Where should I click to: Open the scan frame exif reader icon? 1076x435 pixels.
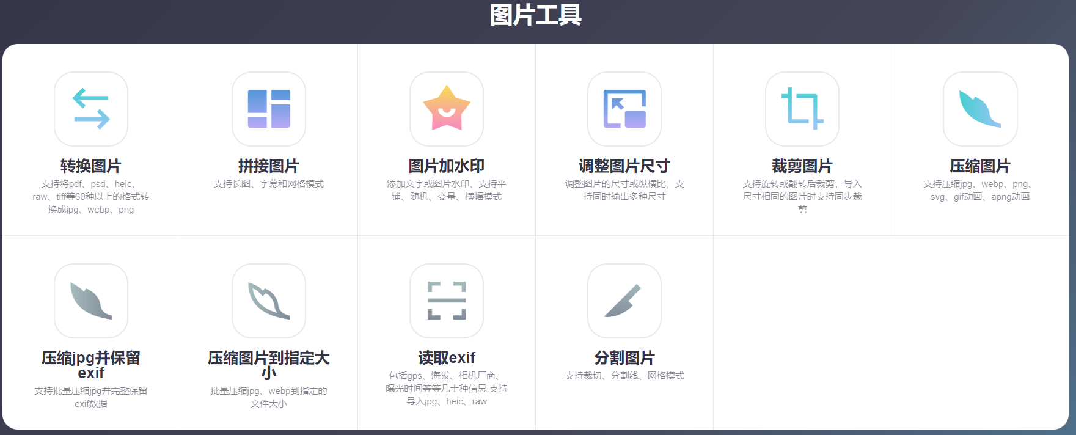pos(447,301)
